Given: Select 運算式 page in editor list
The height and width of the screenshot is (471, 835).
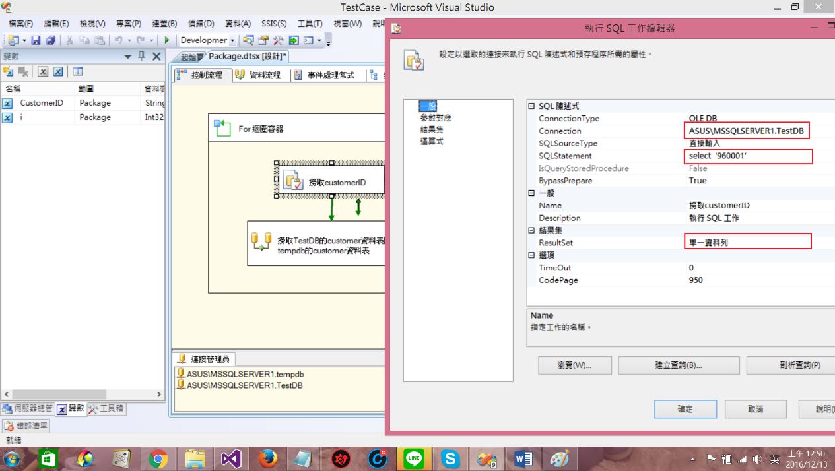Looking at the screenshot, I should coord(432,142).
